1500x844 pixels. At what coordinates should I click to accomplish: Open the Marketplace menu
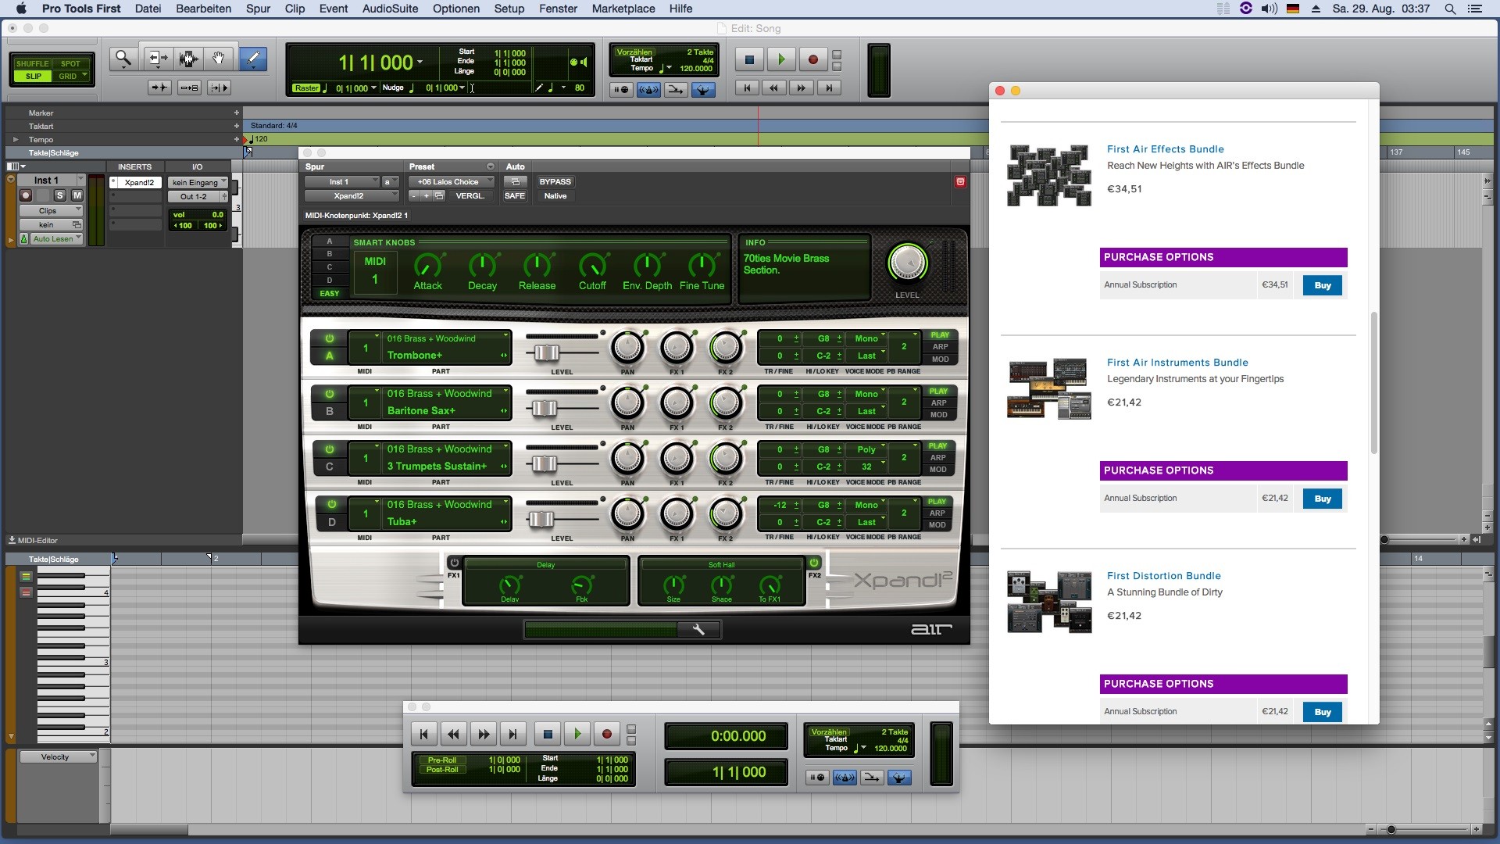coord(623,9)
